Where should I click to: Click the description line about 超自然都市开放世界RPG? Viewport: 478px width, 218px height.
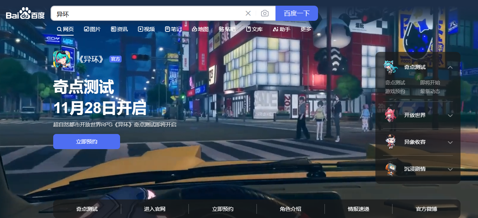pyautogui.click(x=115, y=125)
